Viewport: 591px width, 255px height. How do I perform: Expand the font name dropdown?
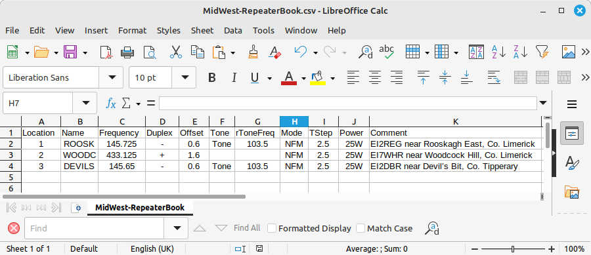click(x=112, y=77)
